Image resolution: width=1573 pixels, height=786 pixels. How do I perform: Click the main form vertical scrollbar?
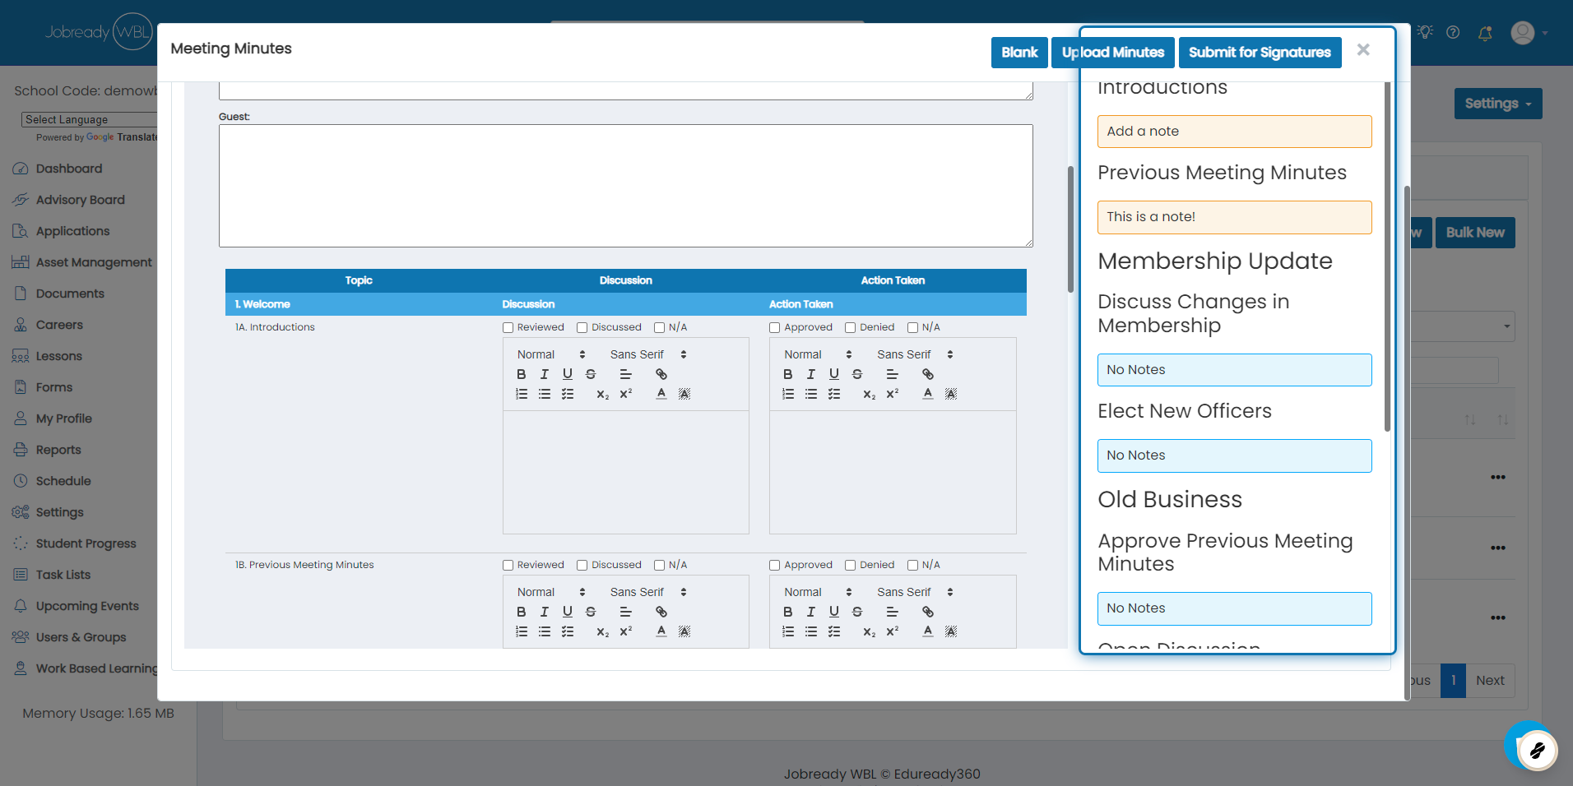[x=1070, y=229]
